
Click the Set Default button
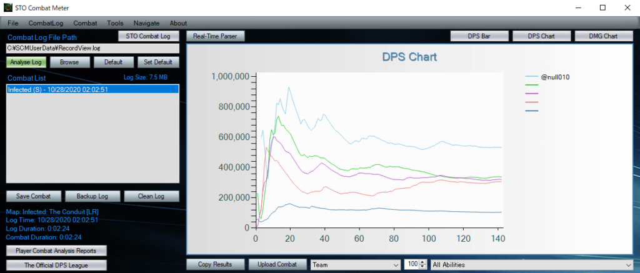pyautogui.click(x=158, y=62)
